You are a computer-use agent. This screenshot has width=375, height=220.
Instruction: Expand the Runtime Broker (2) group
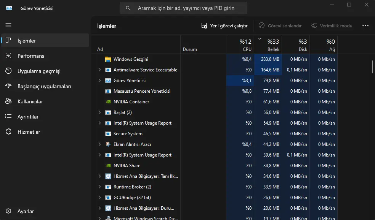[x=99, y=187]
